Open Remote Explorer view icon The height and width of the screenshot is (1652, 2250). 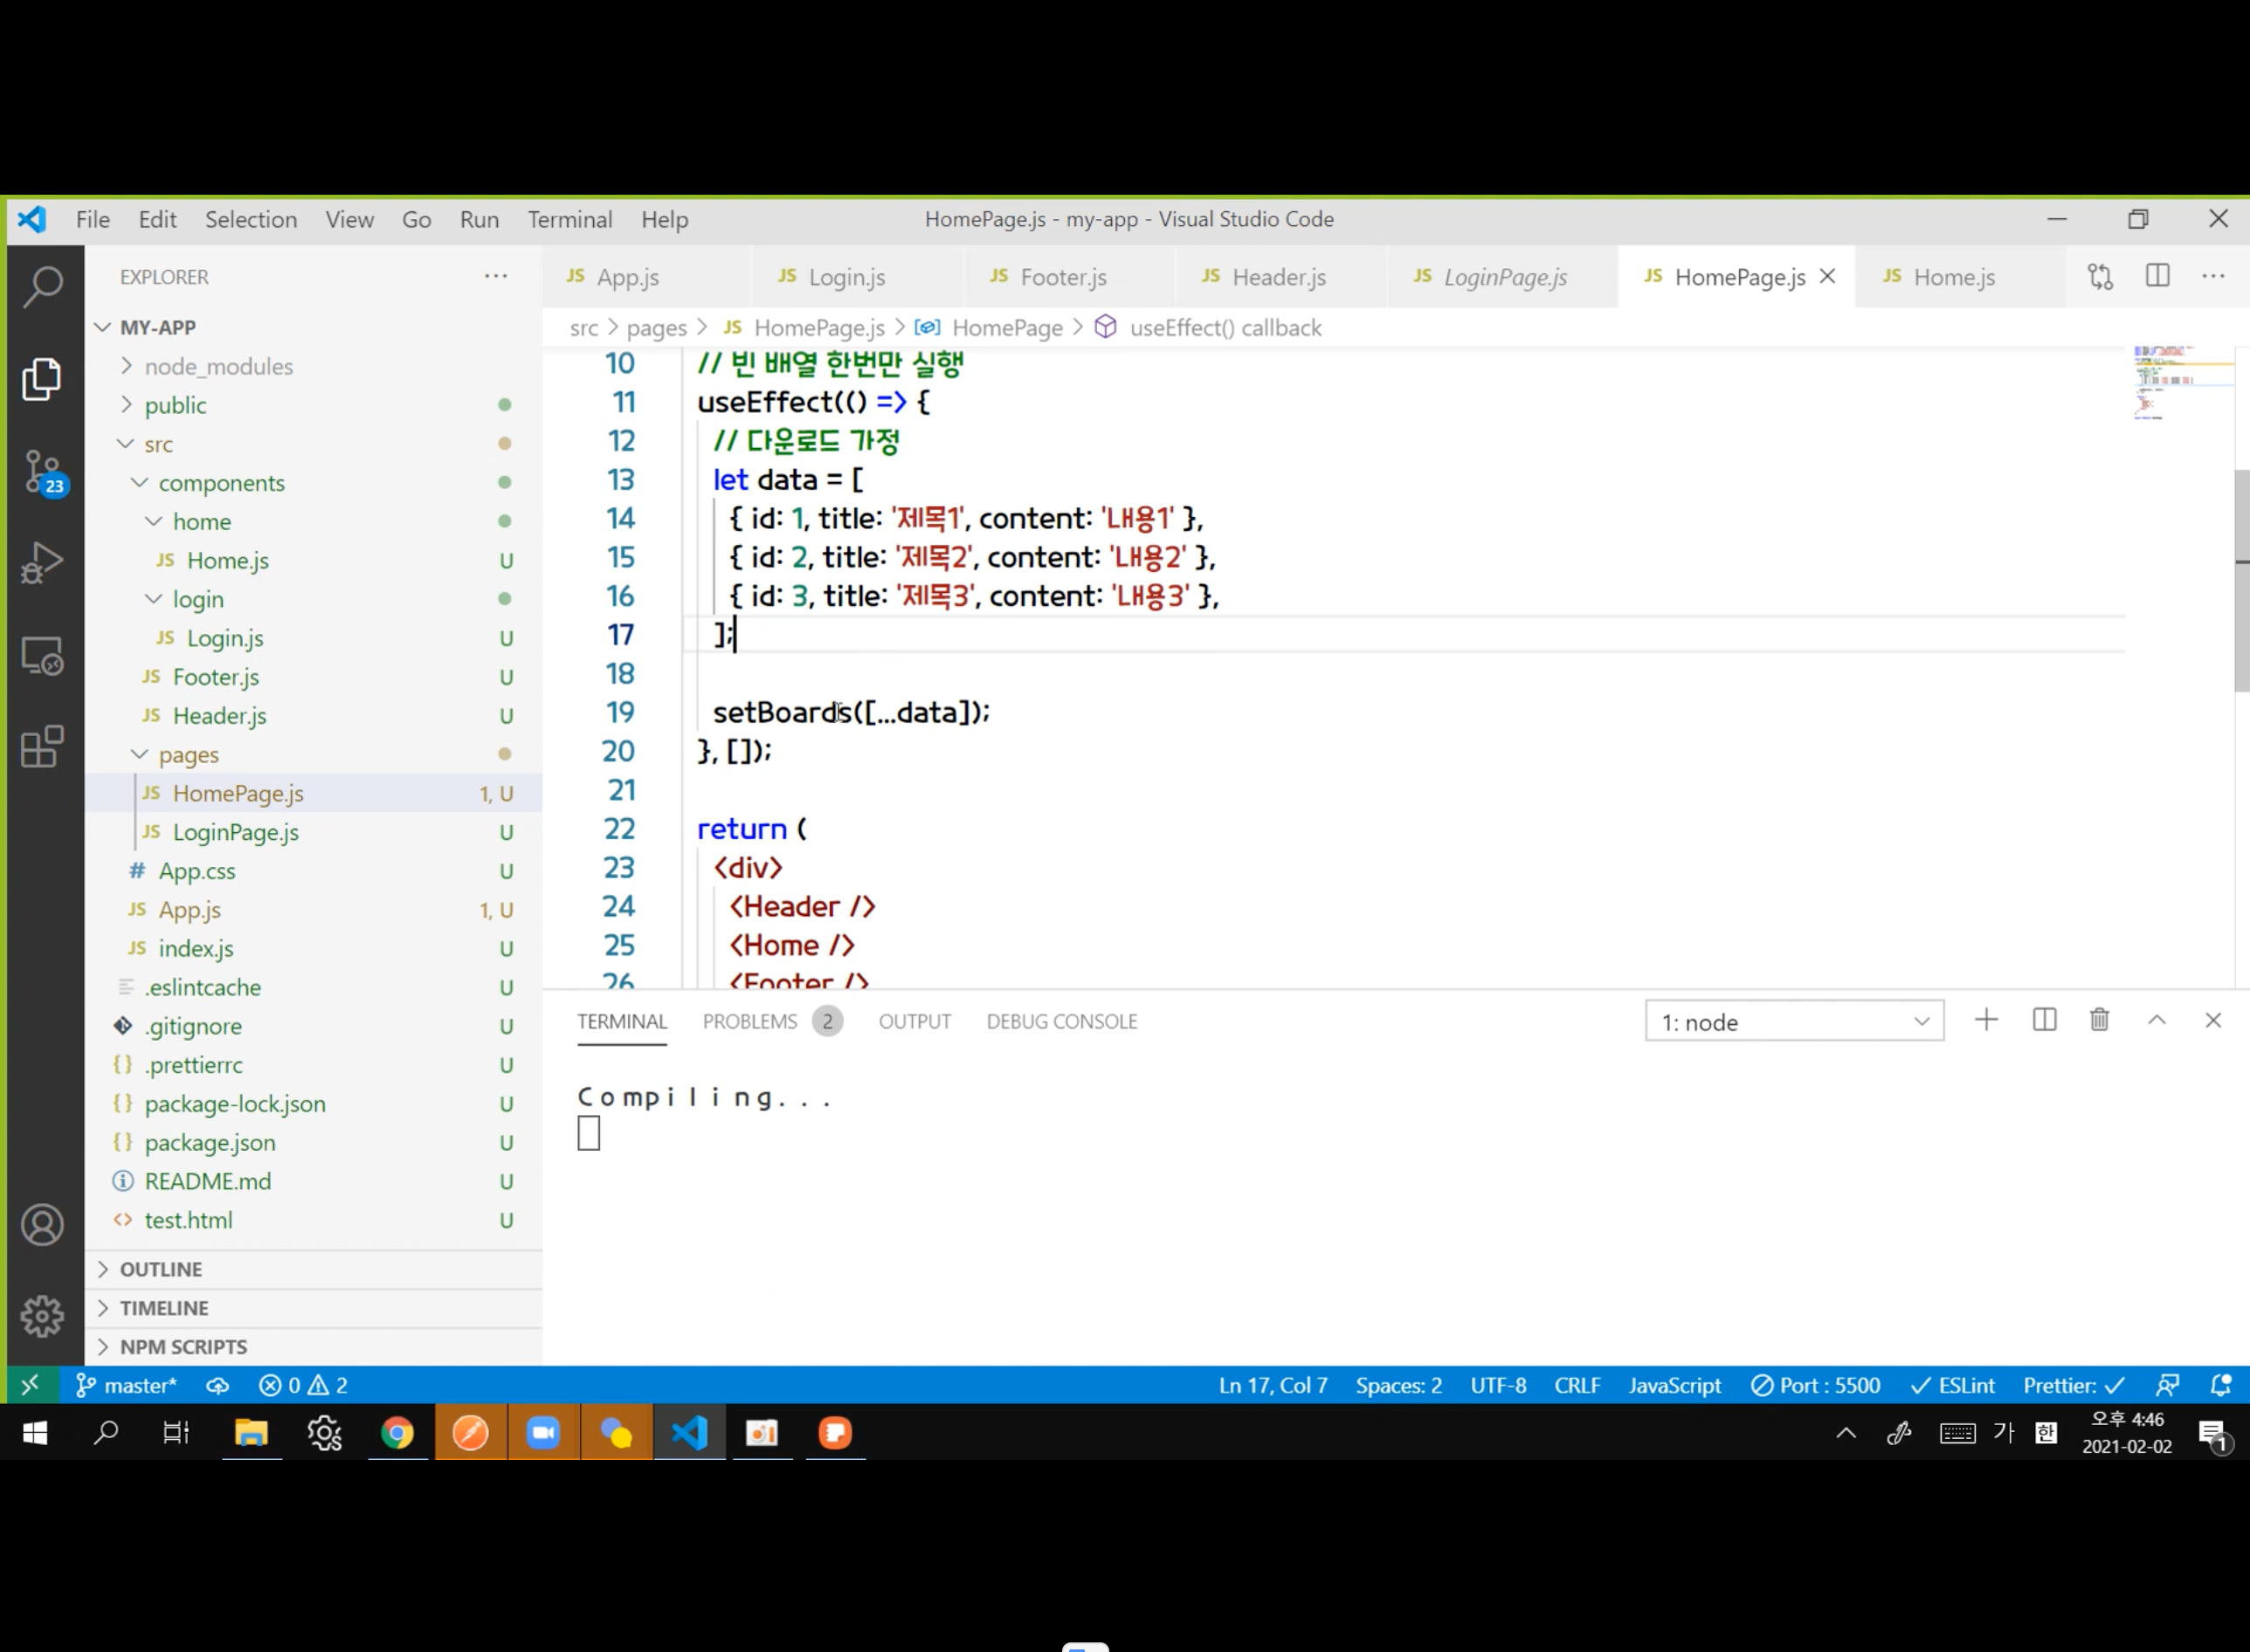(43, 656)
